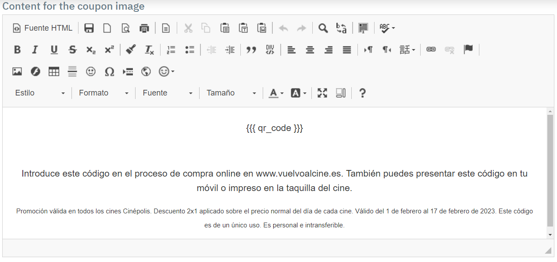Justify the text
The width and height of the screenshot is (557, 262).
pyautogui.click(x=347, y=50)
